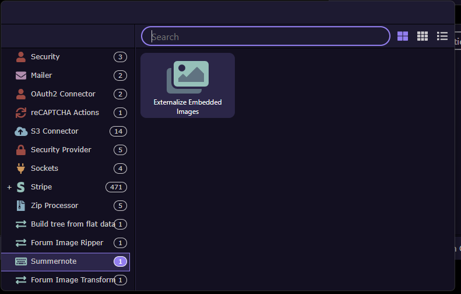The image size is (461, 294).
Task: Click the Mailer envelope icon
Action: pyautogui.click(x=21, y=76)
